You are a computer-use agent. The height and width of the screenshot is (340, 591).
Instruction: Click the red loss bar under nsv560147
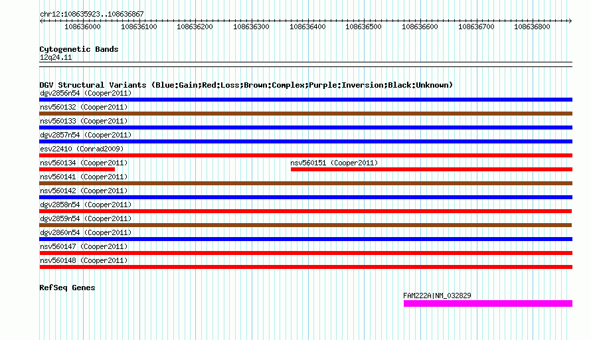tap(305, 253)
